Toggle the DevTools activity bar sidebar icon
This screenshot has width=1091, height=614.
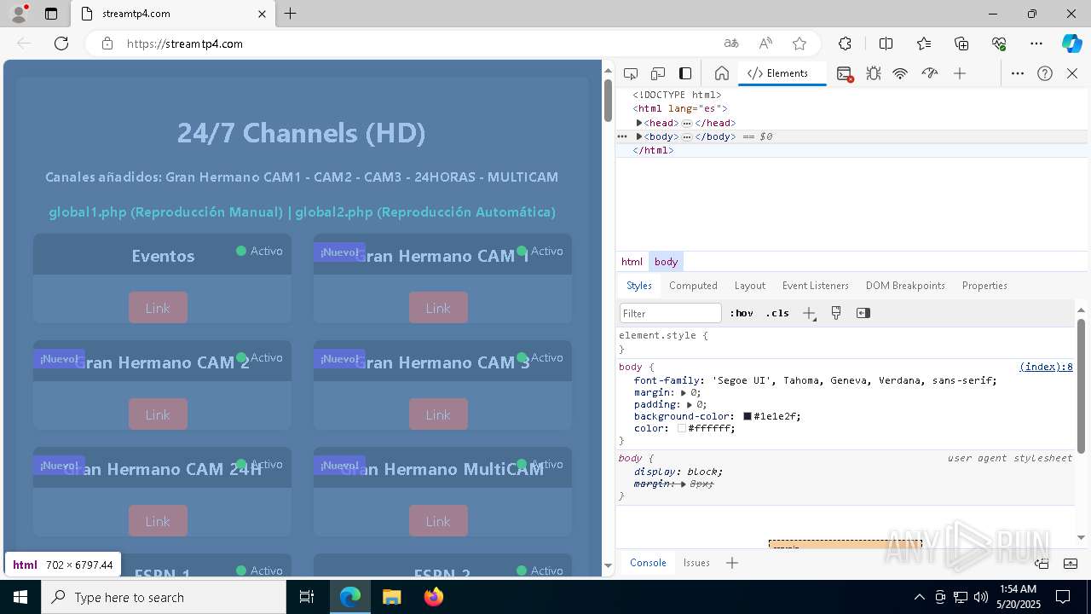point(685,73)
